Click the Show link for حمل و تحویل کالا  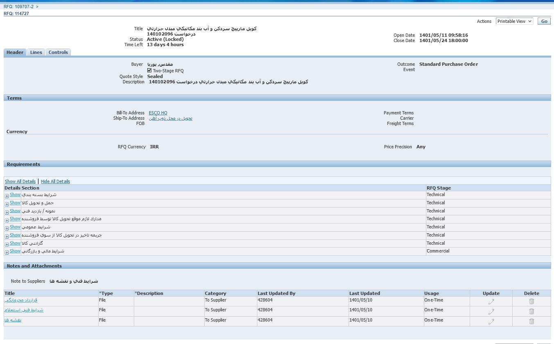click(x=15, y=203)
